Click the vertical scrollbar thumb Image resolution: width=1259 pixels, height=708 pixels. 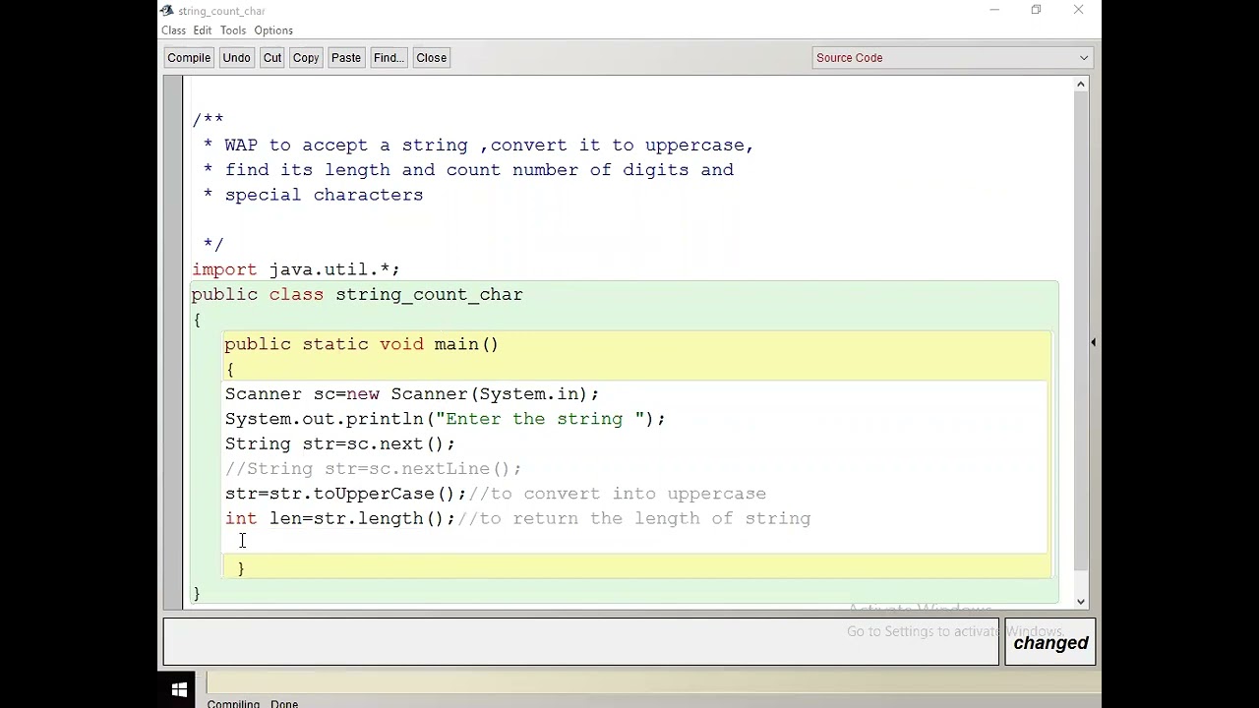1081,330
